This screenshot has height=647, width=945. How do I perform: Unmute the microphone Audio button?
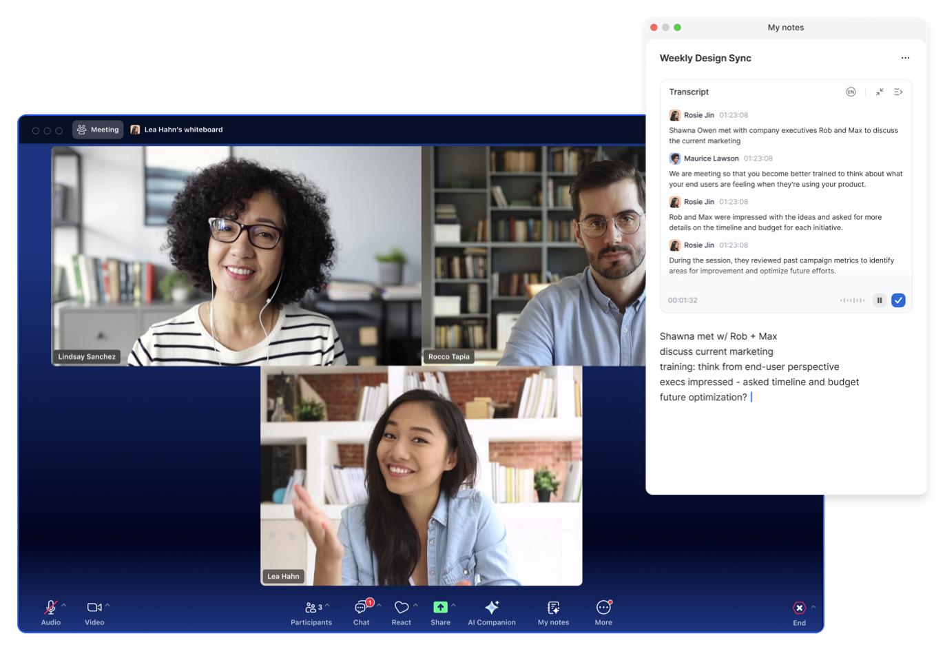(50, 608)
